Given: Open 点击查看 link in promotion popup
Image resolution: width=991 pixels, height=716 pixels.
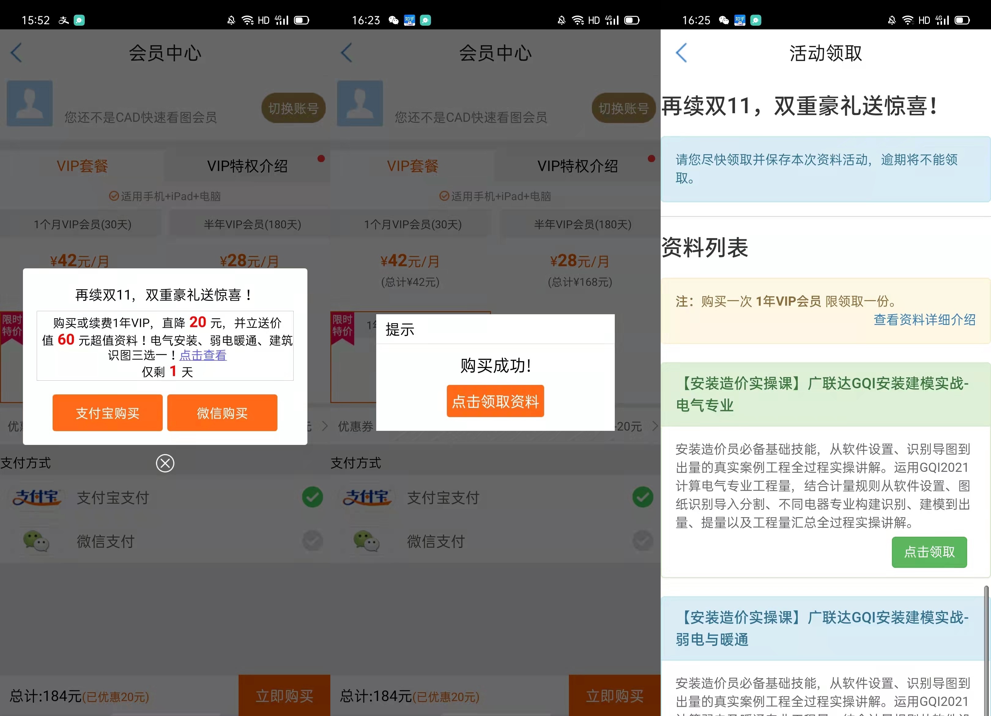Looking at the screenshot, I should [203, 355].
